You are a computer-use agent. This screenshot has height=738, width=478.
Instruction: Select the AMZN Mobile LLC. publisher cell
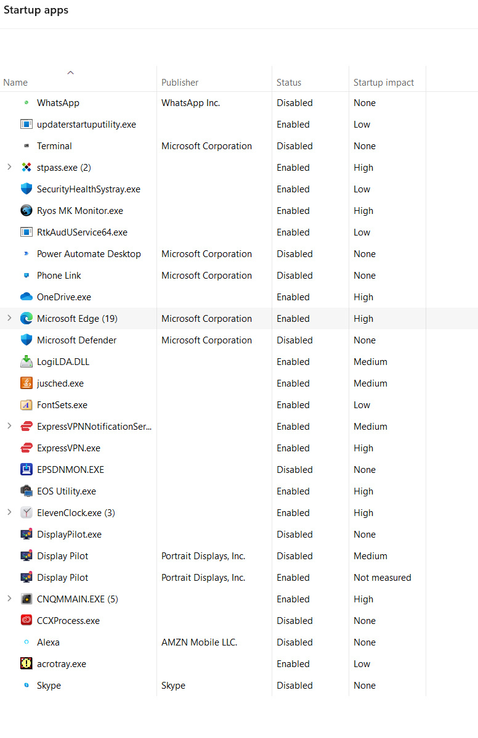[x=200, y=642]
